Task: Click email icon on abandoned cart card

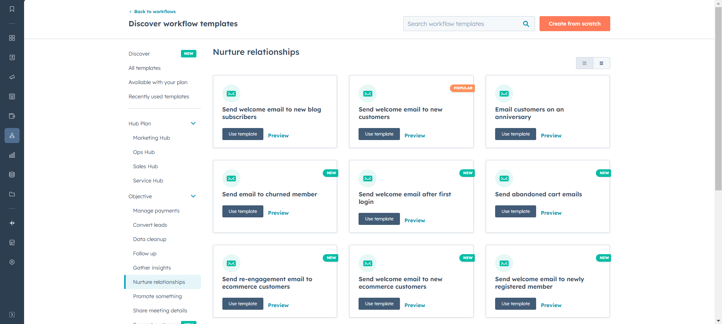Action: pos(504,178)
